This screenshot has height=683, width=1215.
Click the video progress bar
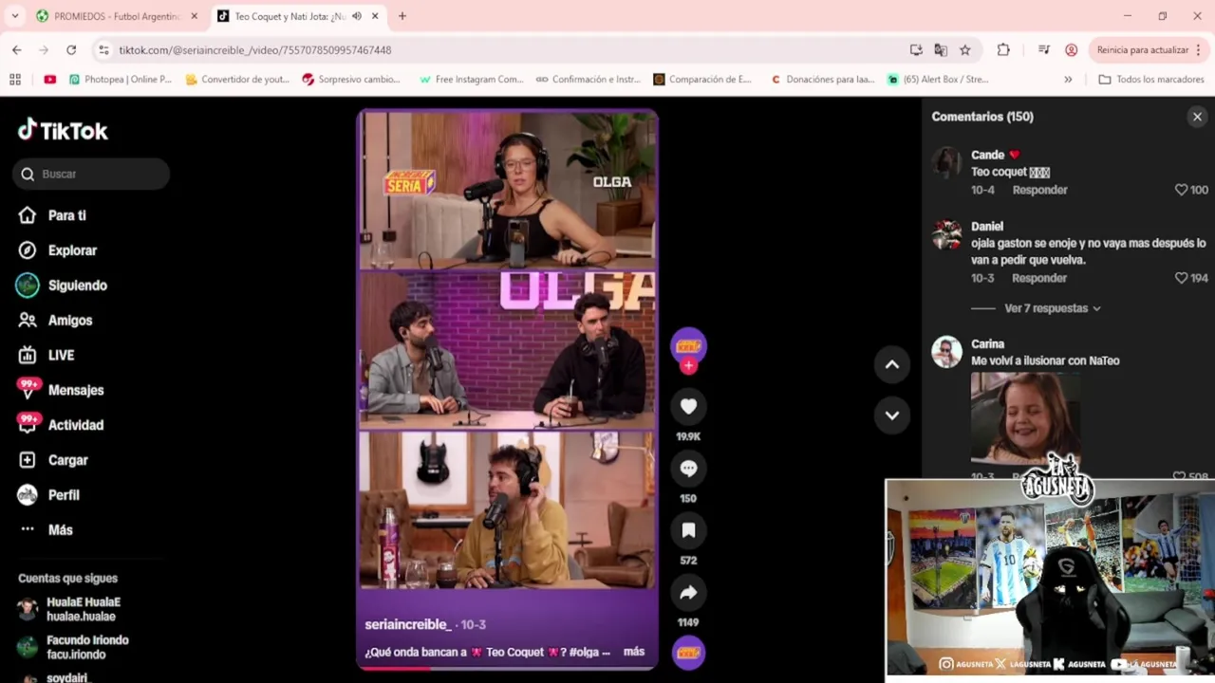coord(507,668)
